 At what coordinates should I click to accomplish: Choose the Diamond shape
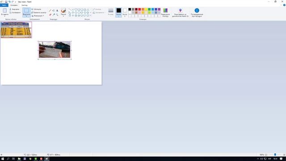(73, 13)
